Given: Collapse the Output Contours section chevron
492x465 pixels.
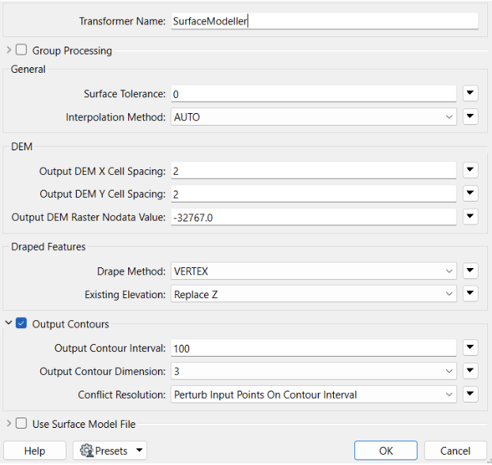Looking at the screenshot, I should coord(9,323).
